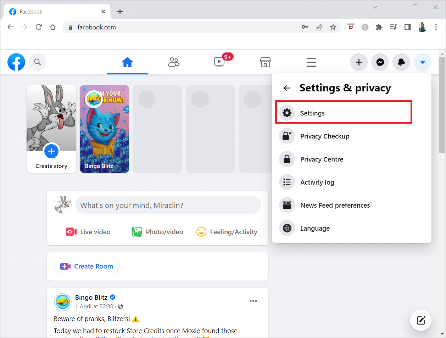Click the browser Home icon
The image size is (446, 338).
coord(53,27)
